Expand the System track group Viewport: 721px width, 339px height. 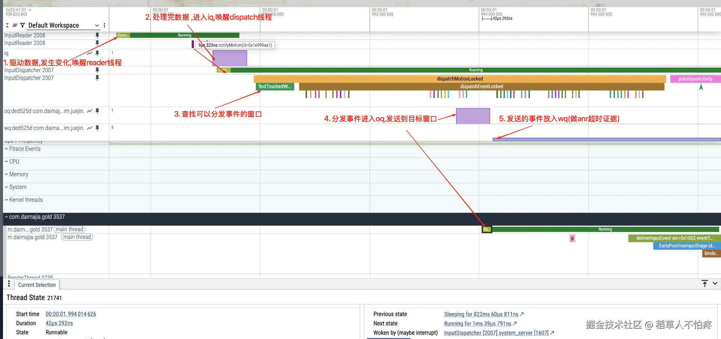click(x=6, y=187)
